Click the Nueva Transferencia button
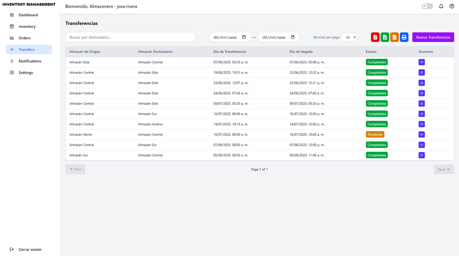Image resolution: width=459 pixels, height=256 pixels. [x=433, y=37]
